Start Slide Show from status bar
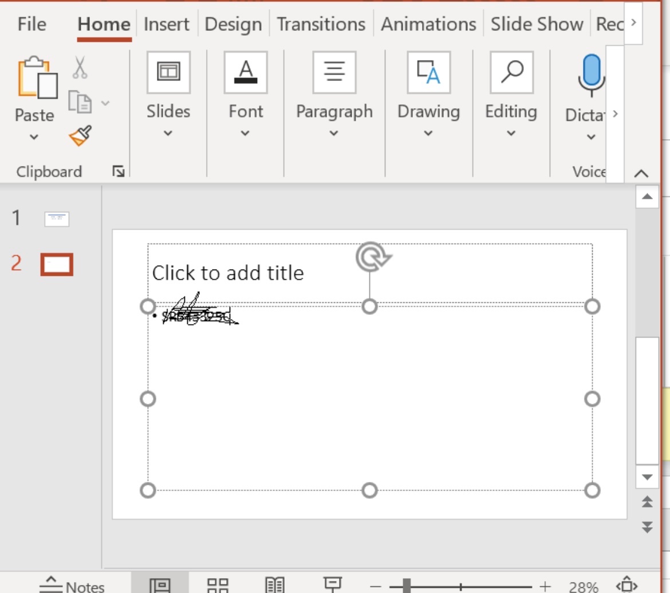The image size is (670, 593). pyautogui.click(x=333, y=584)
